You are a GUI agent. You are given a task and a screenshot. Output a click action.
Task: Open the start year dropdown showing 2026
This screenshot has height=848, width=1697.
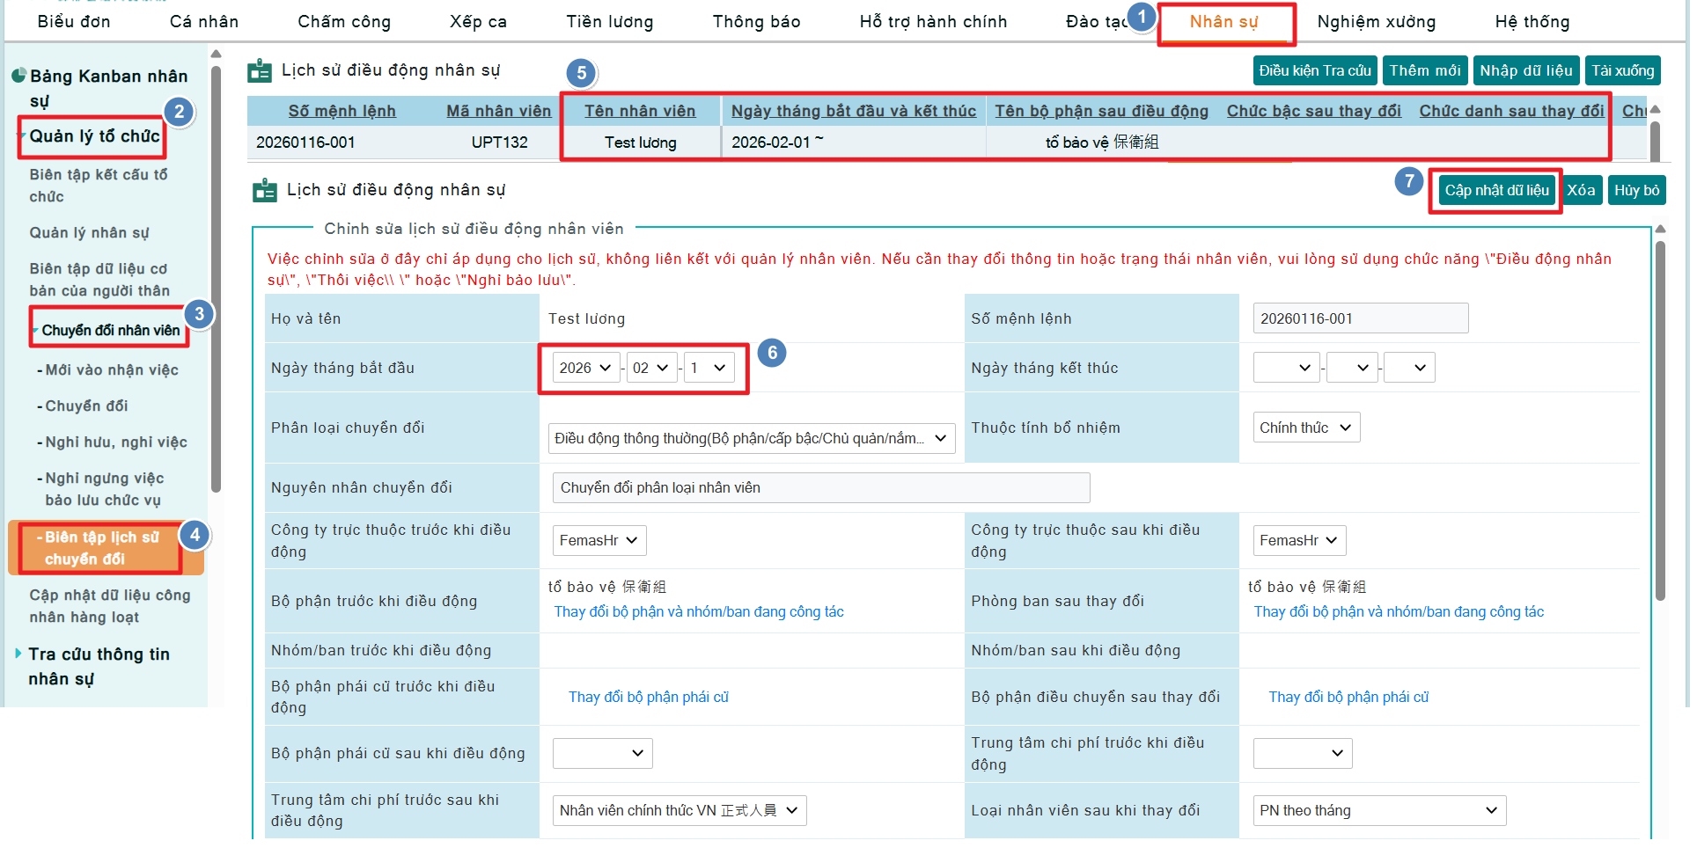coord(585,368)
